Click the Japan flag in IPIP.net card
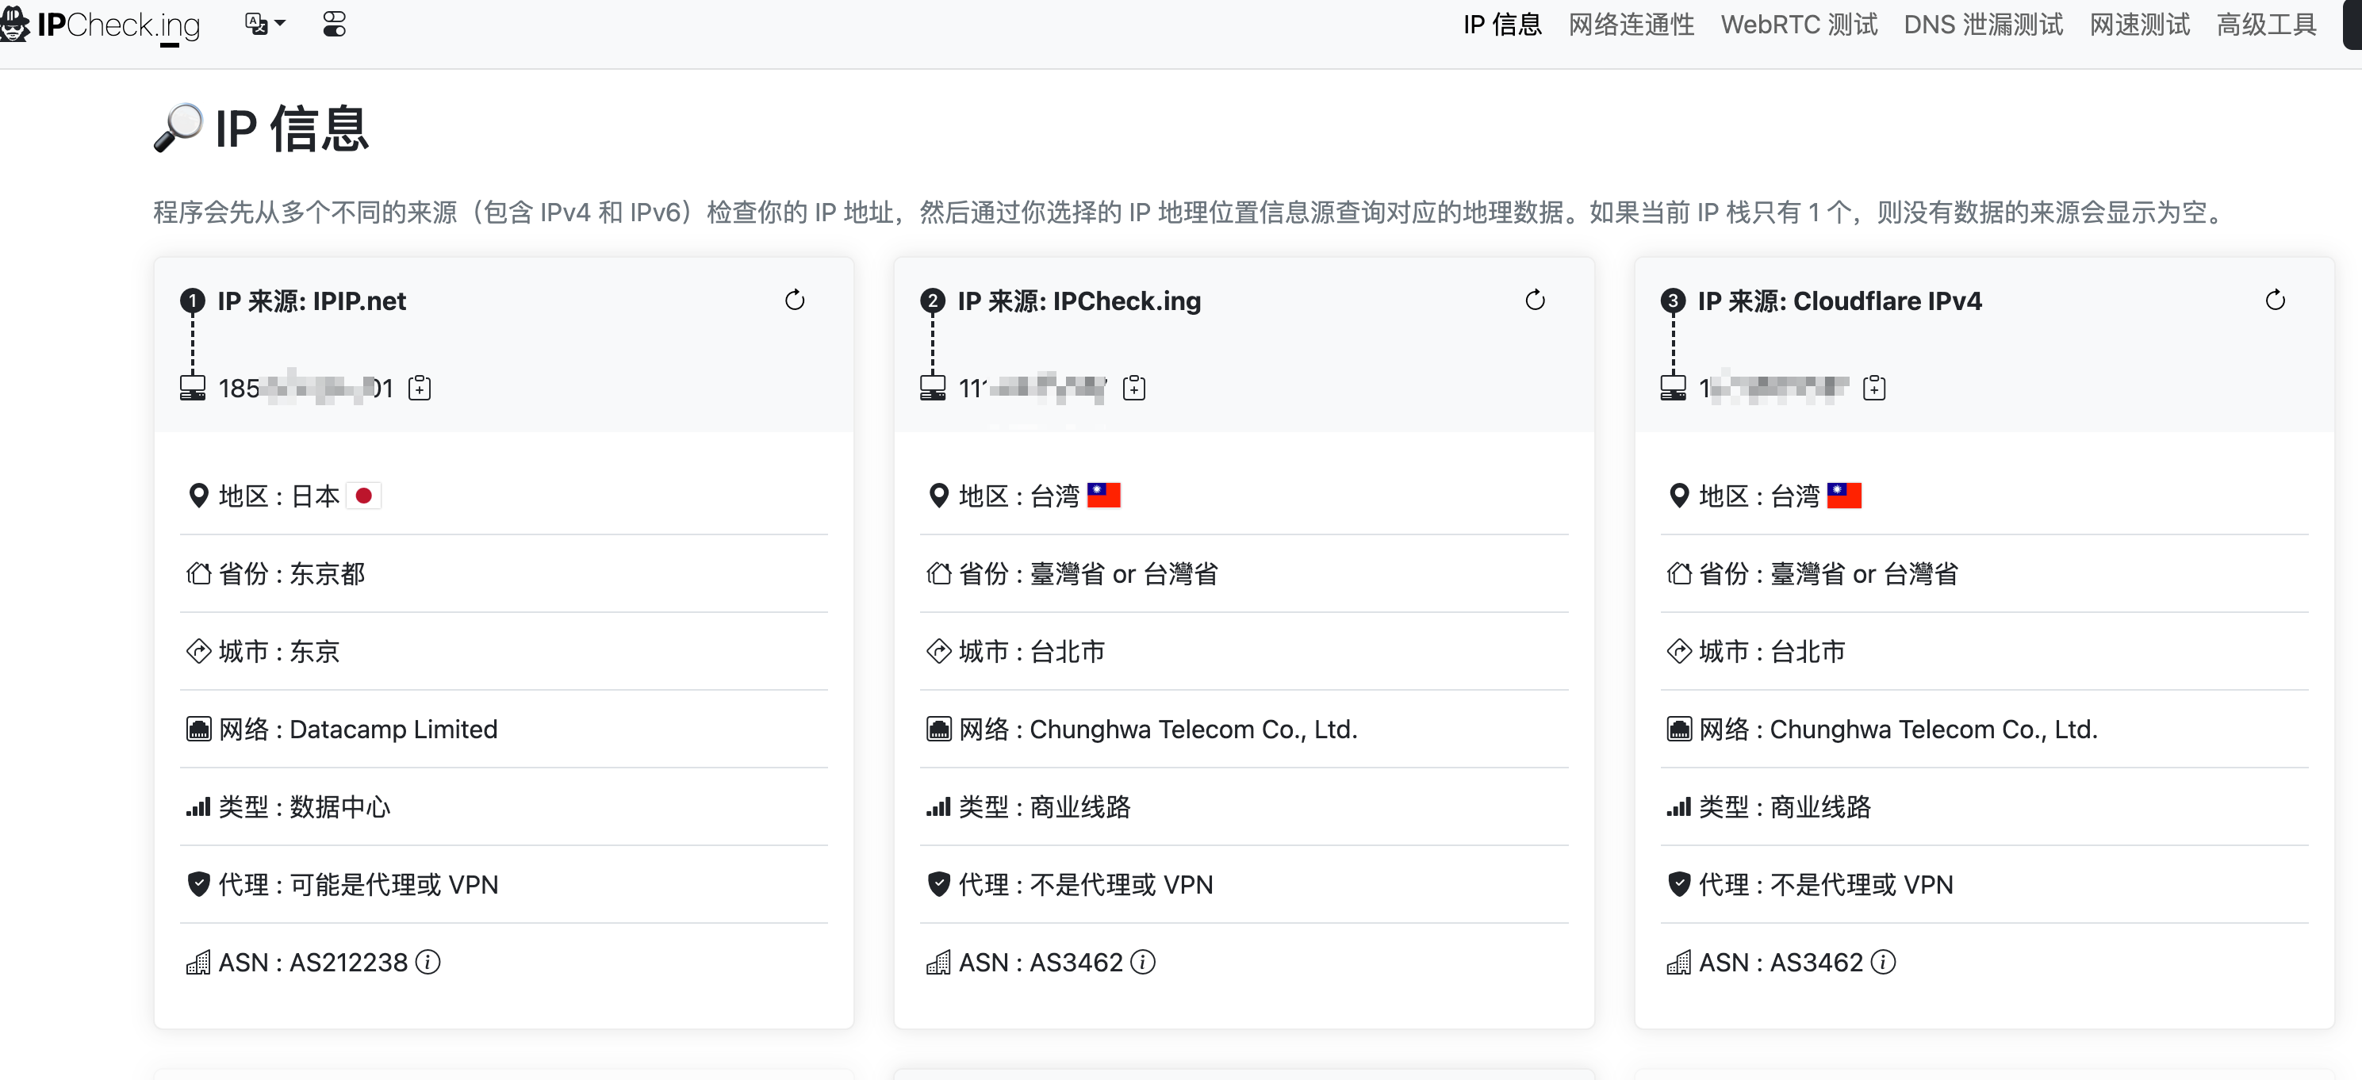 (363, 496)
